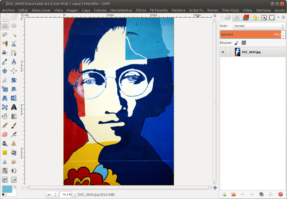Image resolution: width=287 pixels, height=199 pixels.
Task: Open the Modo Normal blend mode dropdown
Action: (x=259, y=26)
